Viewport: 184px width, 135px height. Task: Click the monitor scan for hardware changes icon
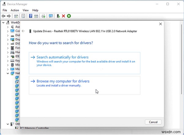pyautogui.click(x=51, y=16)
